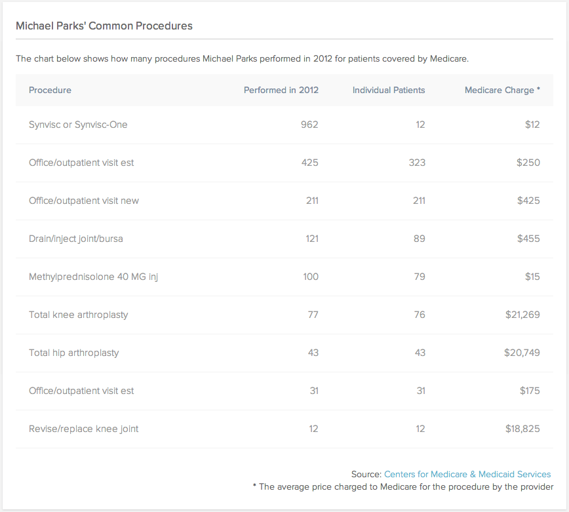Click the 962 performed count

point(309,125)
